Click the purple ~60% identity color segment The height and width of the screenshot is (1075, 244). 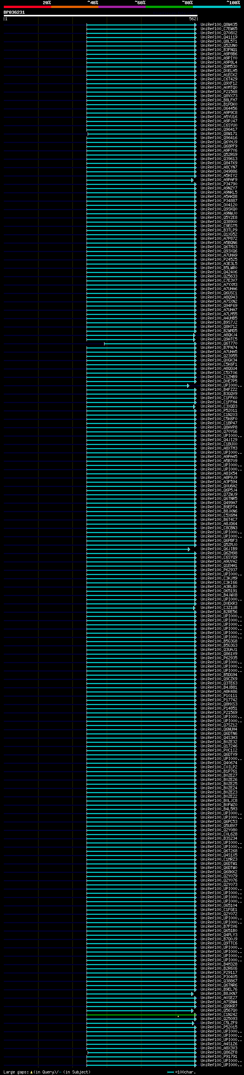click(x=122, y=7)
